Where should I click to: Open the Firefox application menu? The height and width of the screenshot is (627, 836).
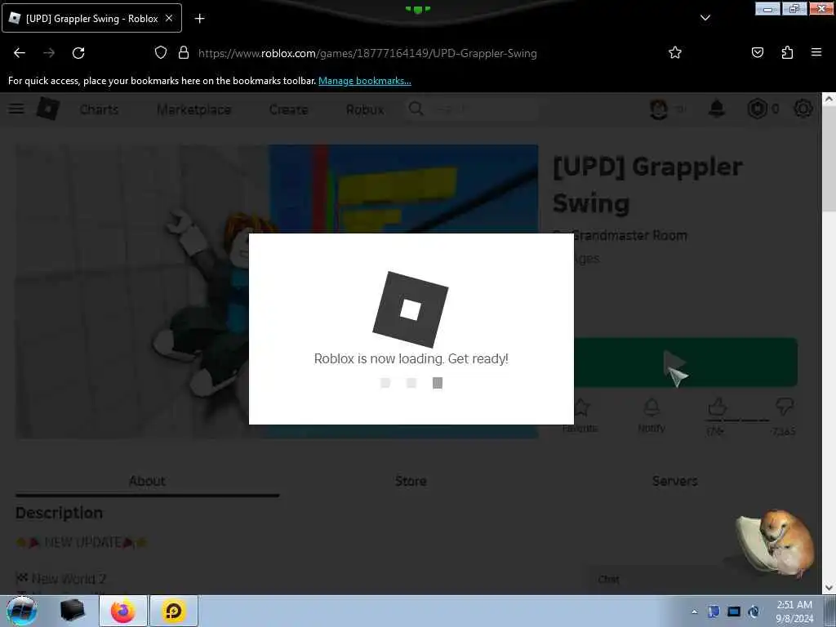click(x=816, y=52)
